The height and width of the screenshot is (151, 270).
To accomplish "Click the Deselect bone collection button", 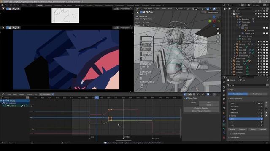I will [x=262, y=130].
